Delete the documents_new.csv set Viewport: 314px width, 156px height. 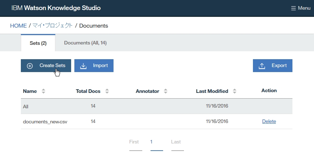tap(269, 122)
